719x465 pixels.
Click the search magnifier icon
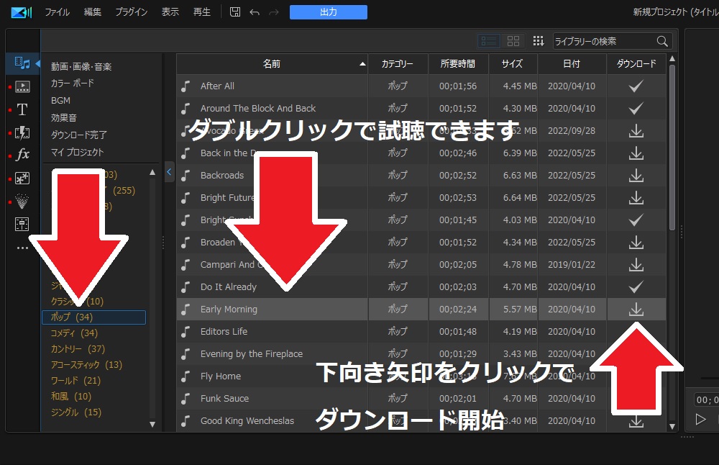point(661,41)
